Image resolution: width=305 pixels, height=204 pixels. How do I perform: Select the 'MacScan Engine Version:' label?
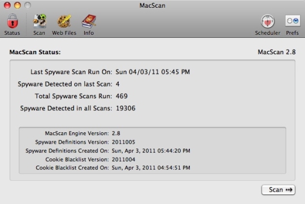tap(77, 133)
